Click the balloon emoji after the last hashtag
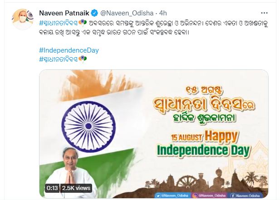 [83, 59]
